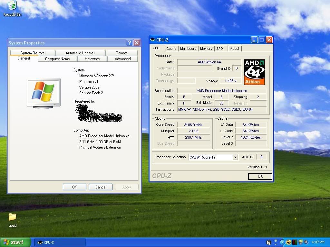Click the Stepping value 2

258,97
